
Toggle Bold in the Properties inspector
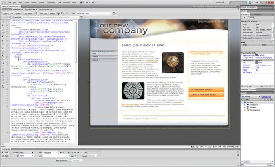point(61,152)
